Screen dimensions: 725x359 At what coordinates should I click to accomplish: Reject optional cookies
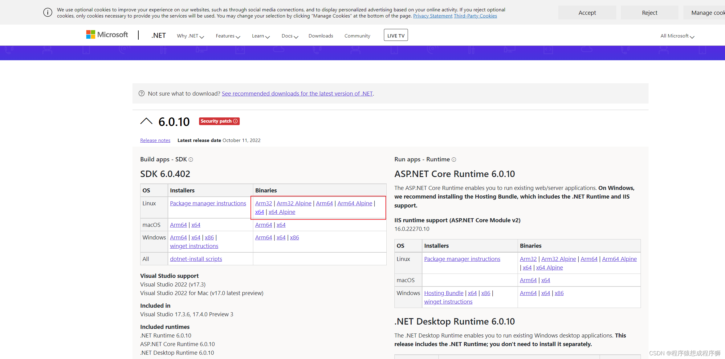click(x=649, y=12)
